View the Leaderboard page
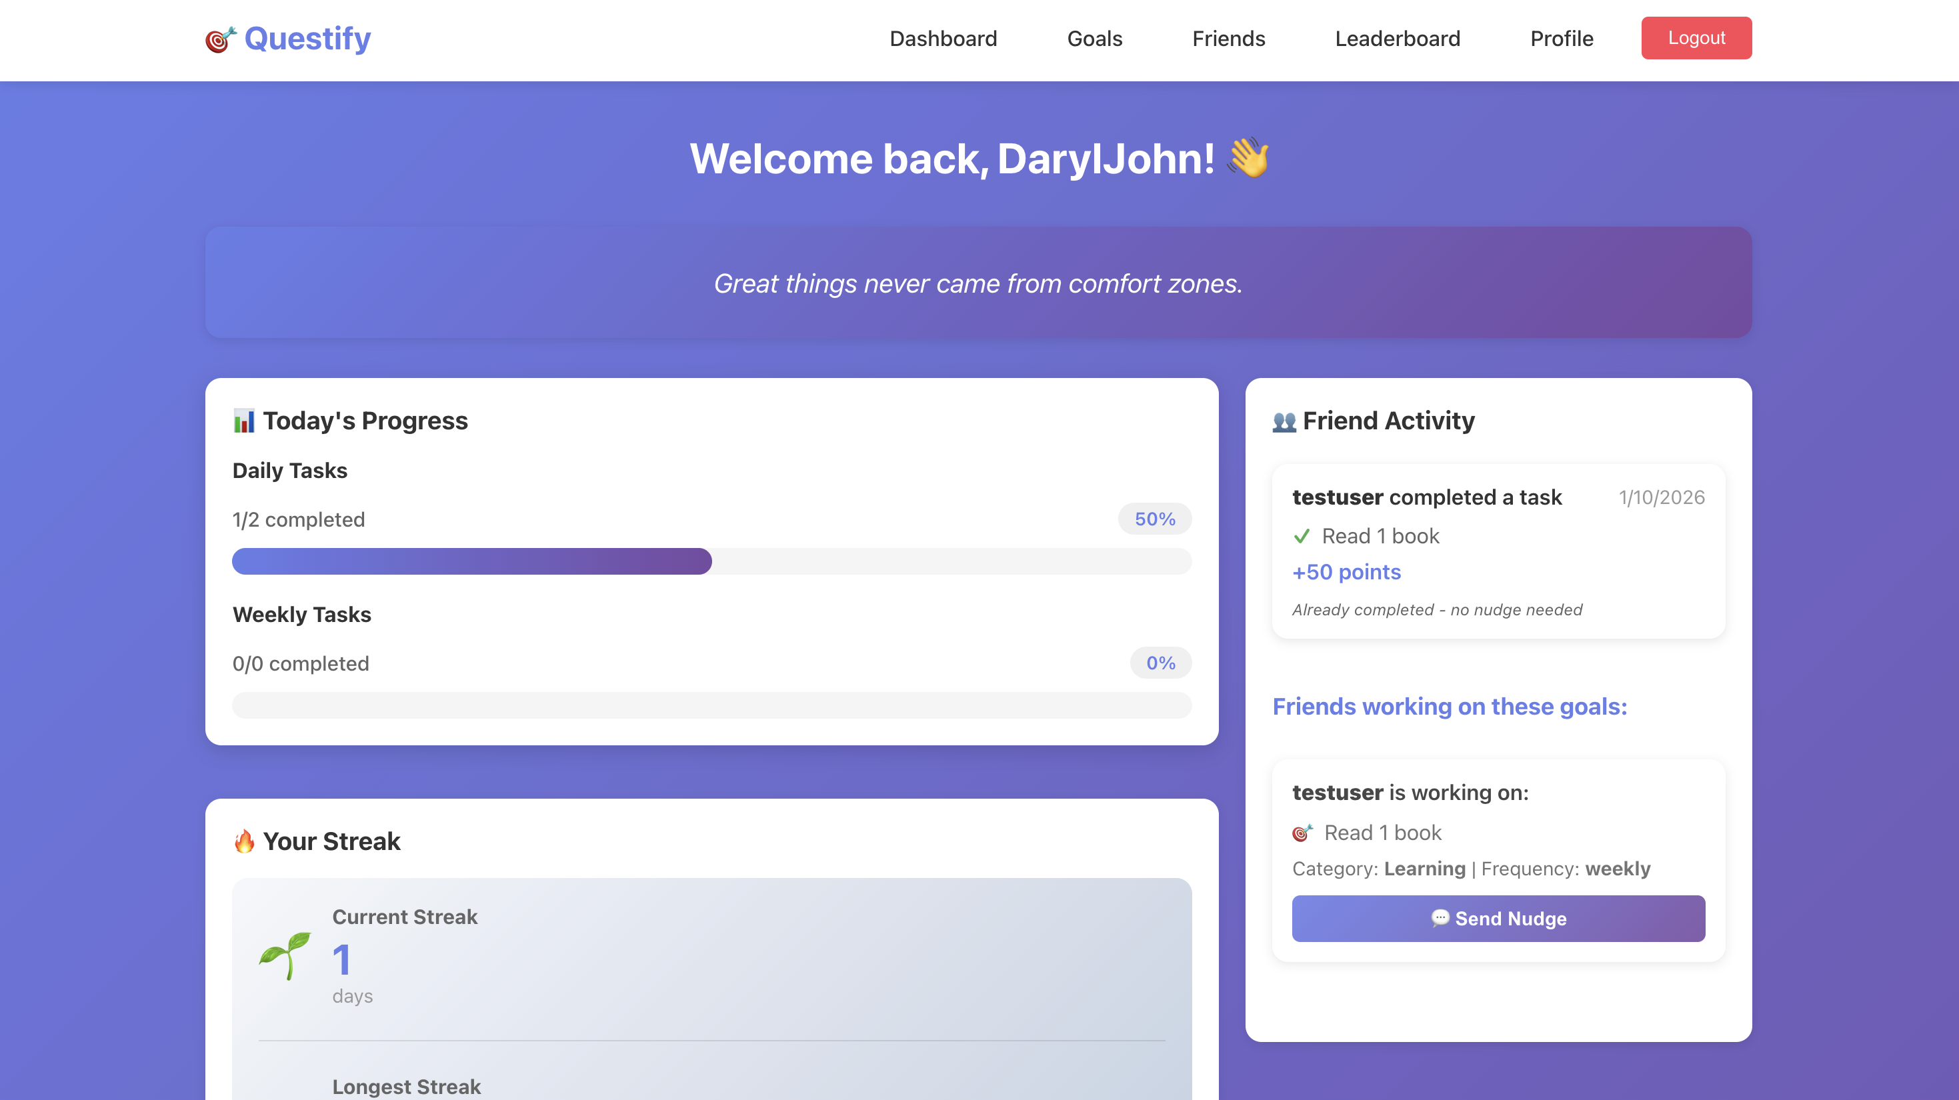Image resolution: width=1959 pixels, height=1100 pixels. tap(1397, 39)
